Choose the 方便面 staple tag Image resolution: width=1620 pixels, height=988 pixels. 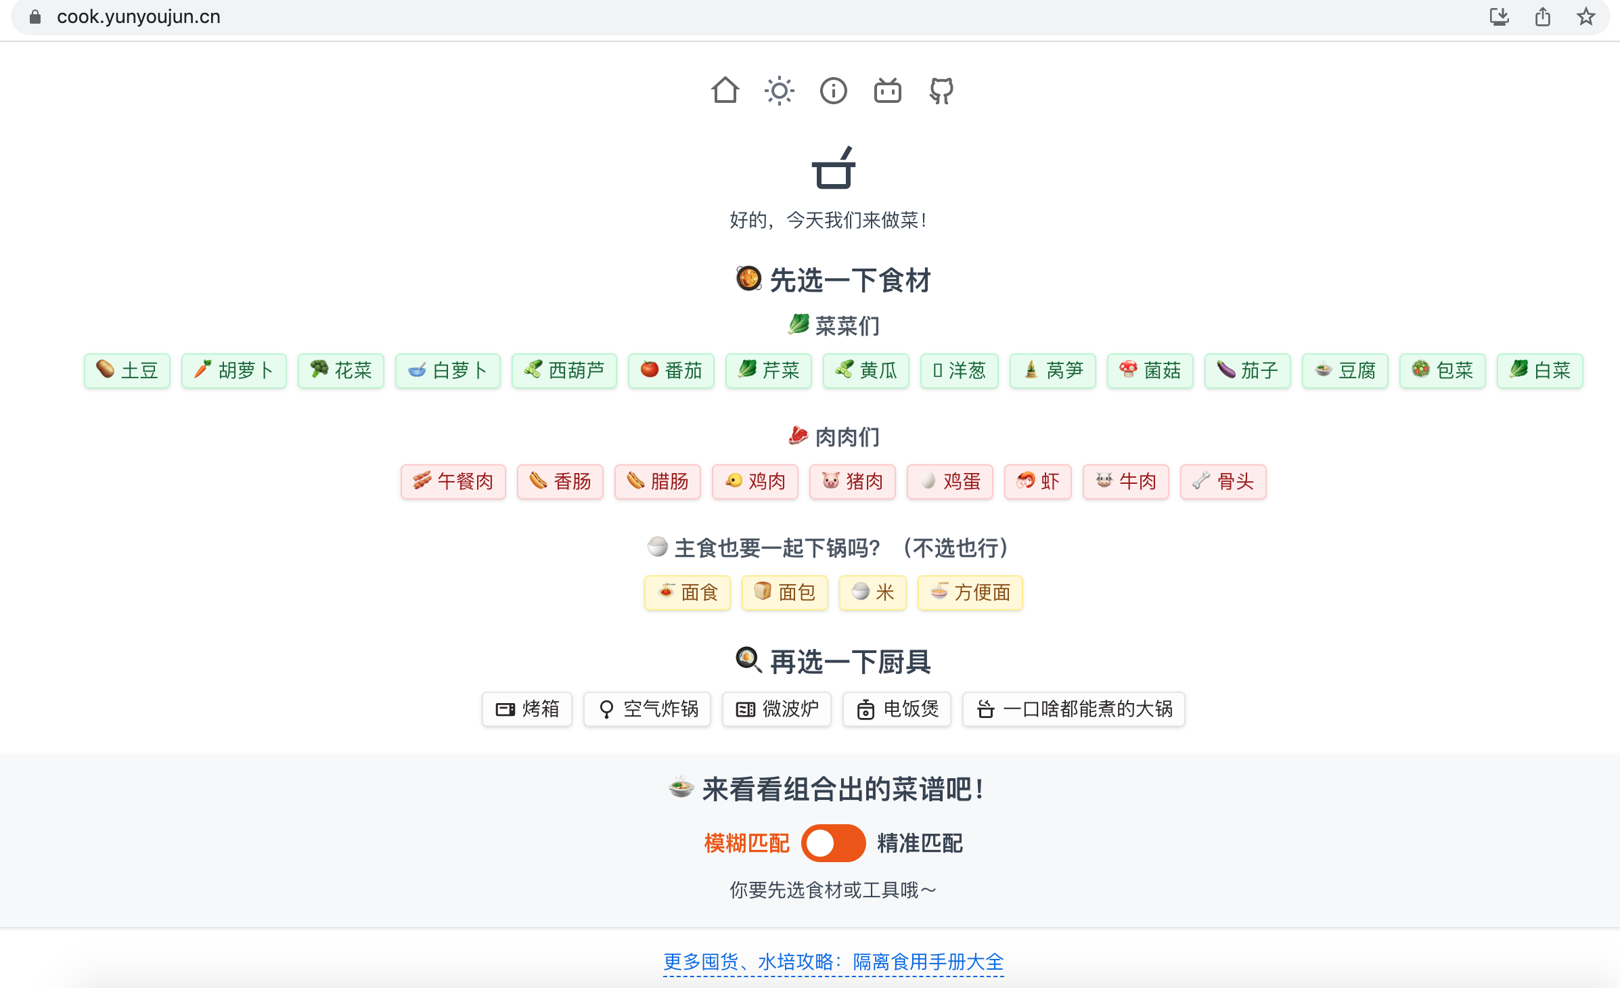click(x=970, y=593)
